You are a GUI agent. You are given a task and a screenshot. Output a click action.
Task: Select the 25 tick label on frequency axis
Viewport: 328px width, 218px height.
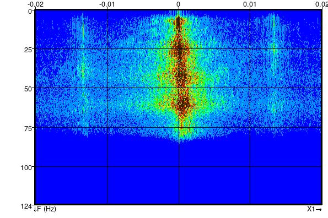[x=28, y=50]
